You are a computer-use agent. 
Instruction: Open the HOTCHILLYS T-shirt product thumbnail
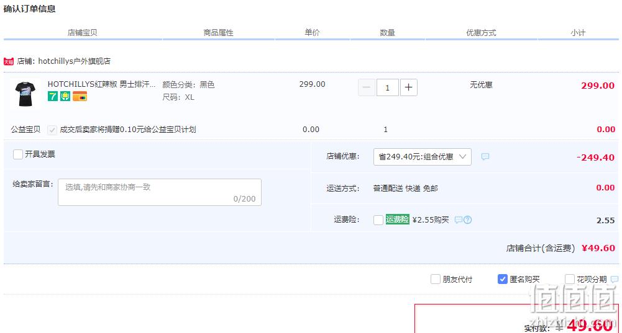click(25, 94)
